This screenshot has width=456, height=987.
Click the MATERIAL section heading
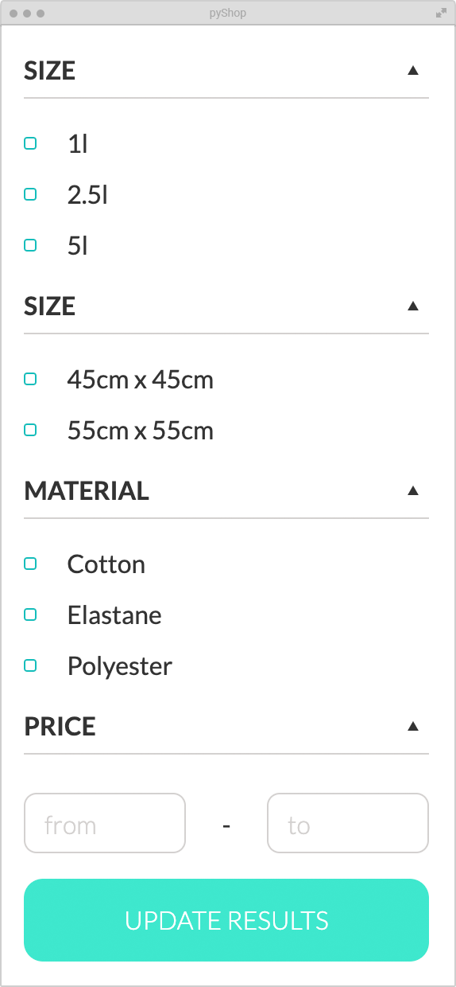point(87,490)
